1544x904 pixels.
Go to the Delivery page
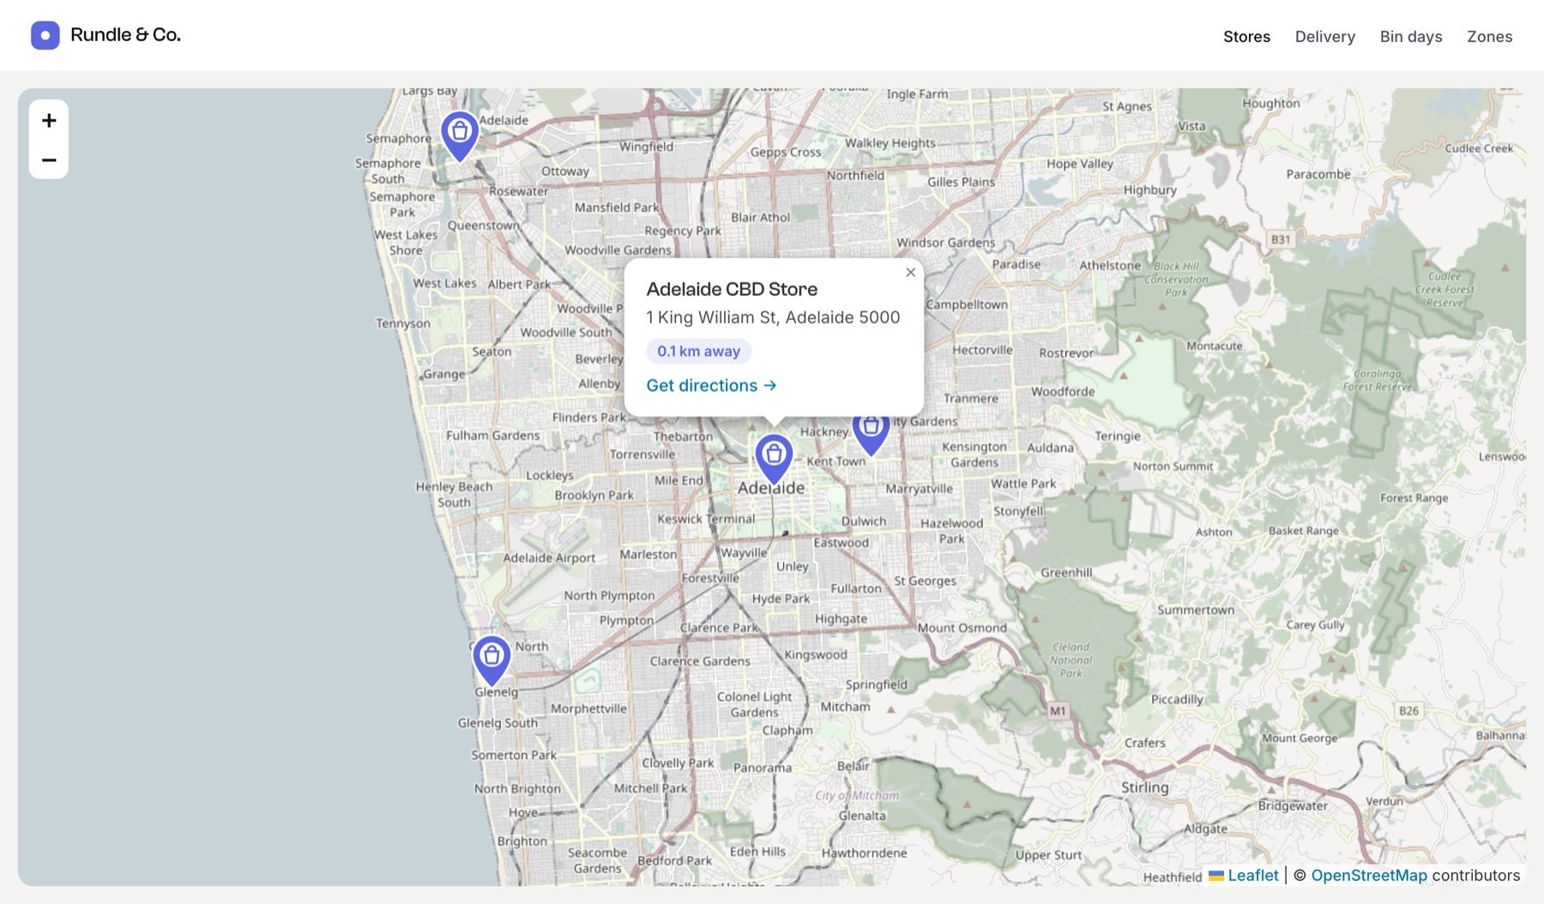coord(1325,37)
